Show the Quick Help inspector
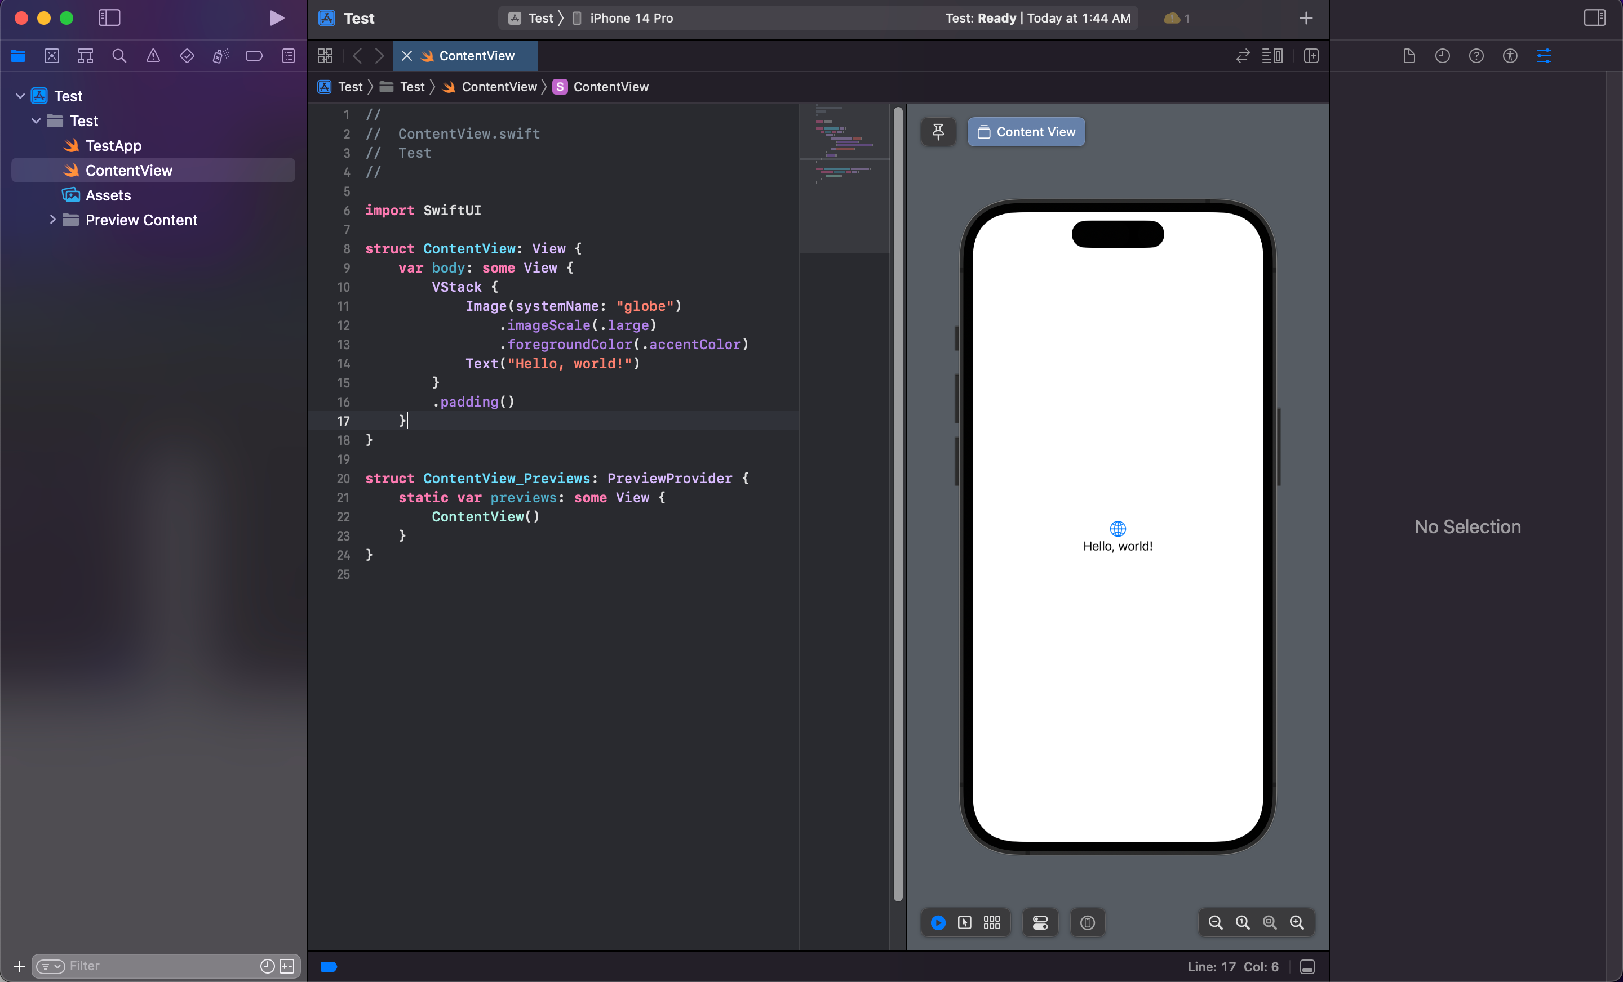The height and width of the screenshot is (982, 1623). [x=1476, y=56]
